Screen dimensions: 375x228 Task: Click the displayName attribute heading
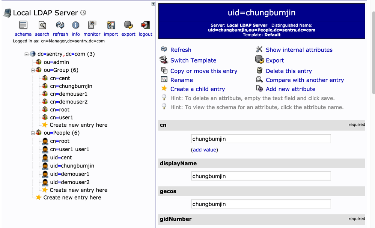pos(178,163)
